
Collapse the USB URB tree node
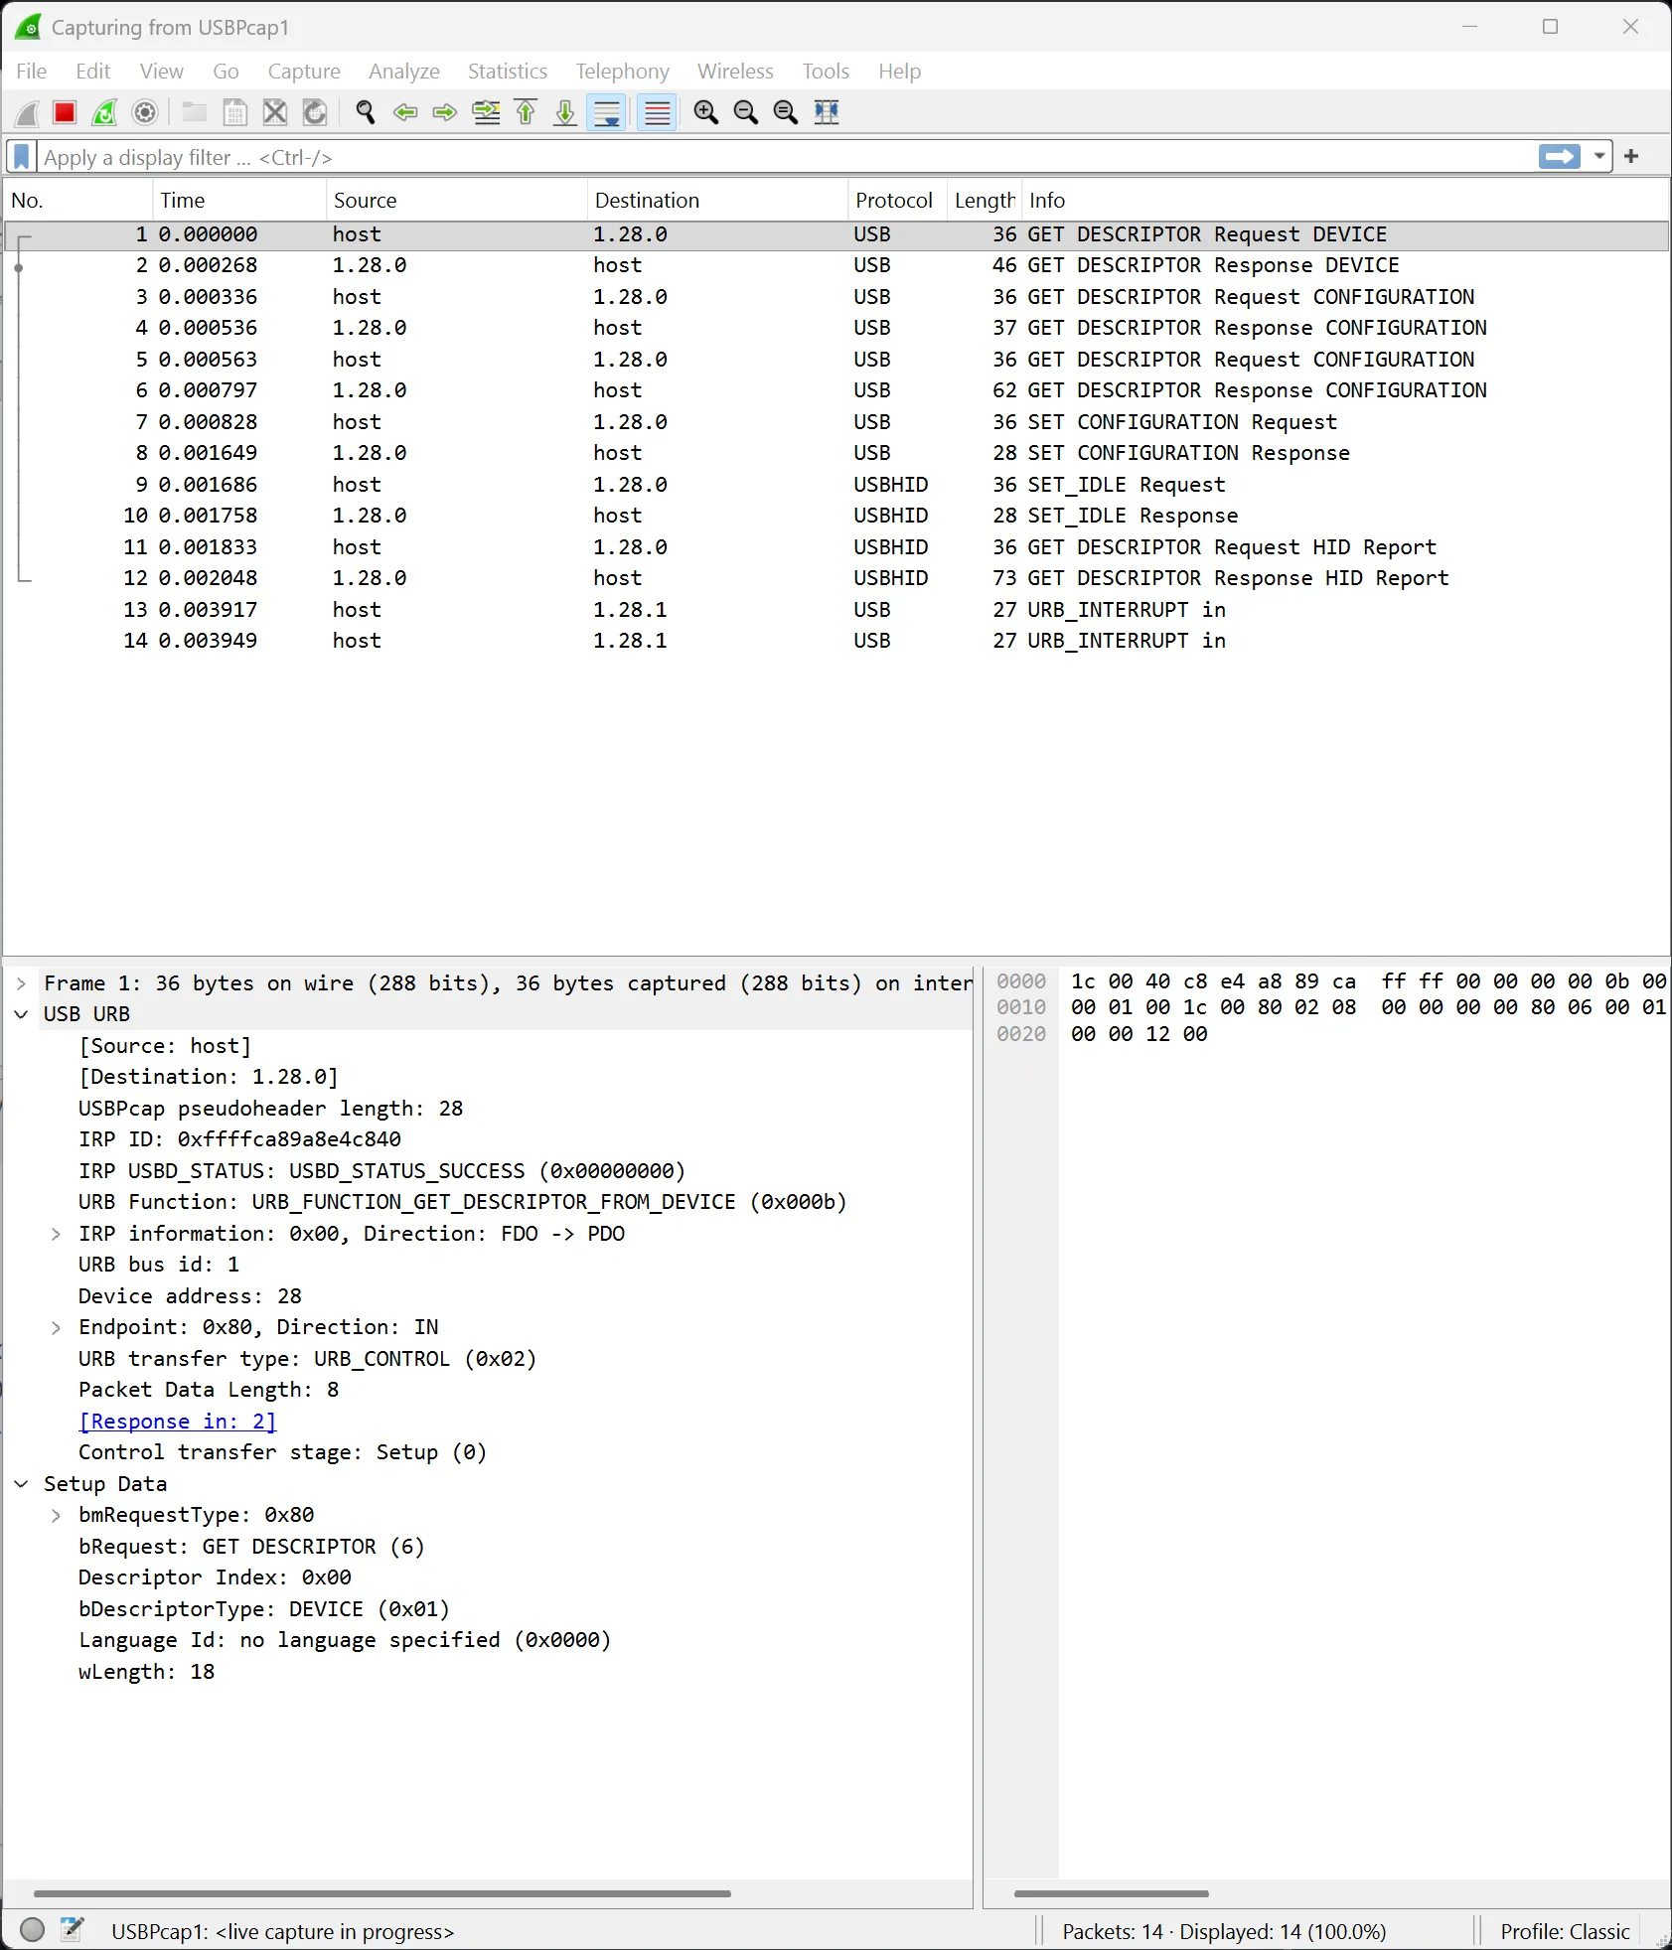[x=21, y=1014]
